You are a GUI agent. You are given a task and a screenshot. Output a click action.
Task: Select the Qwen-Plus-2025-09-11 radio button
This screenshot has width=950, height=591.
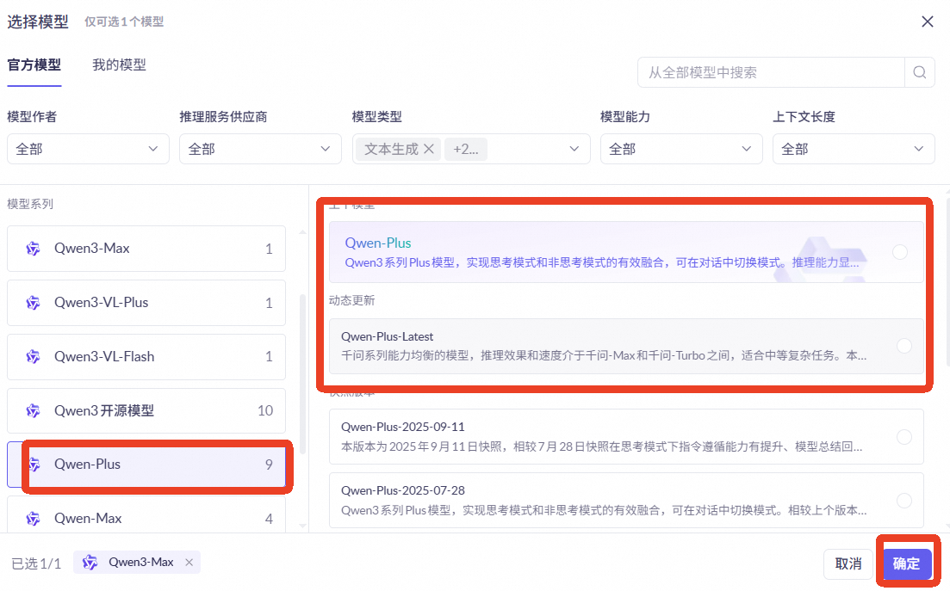click(904, 437)
